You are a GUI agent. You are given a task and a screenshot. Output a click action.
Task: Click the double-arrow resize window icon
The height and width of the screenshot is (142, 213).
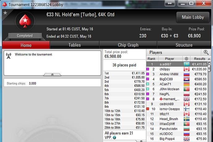coord(170,3)
